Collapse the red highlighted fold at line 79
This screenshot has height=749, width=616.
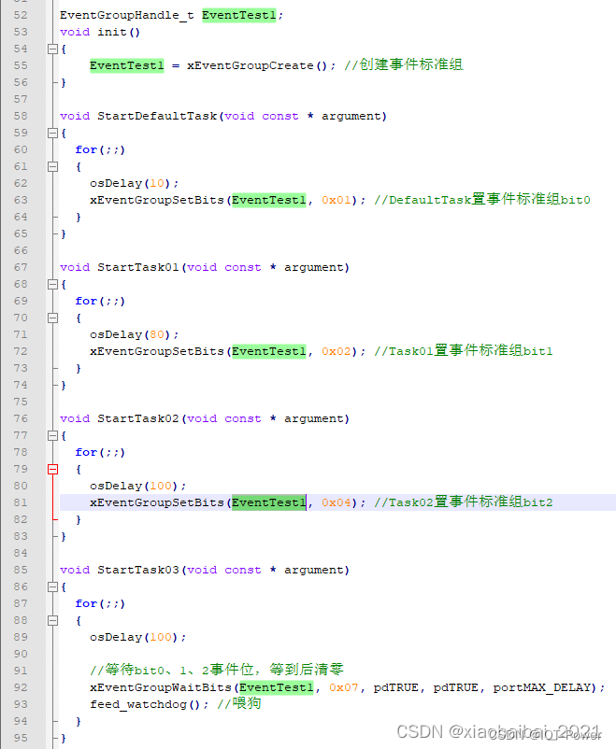(52, 470)
